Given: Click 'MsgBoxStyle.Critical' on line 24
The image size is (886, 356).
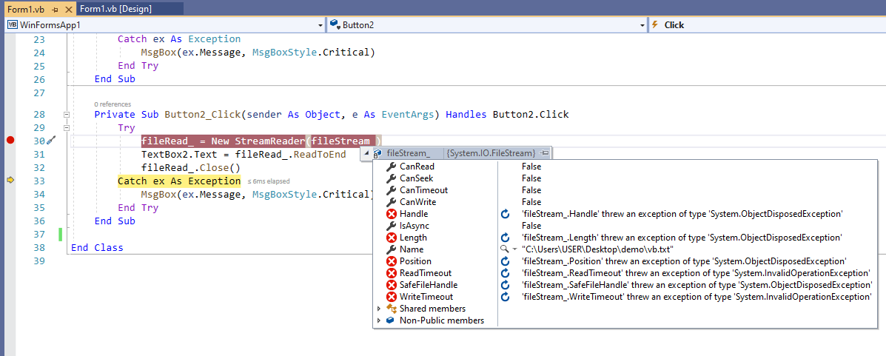Looking at the screenshot, I should pyautogui.click(x=311, y=53).
